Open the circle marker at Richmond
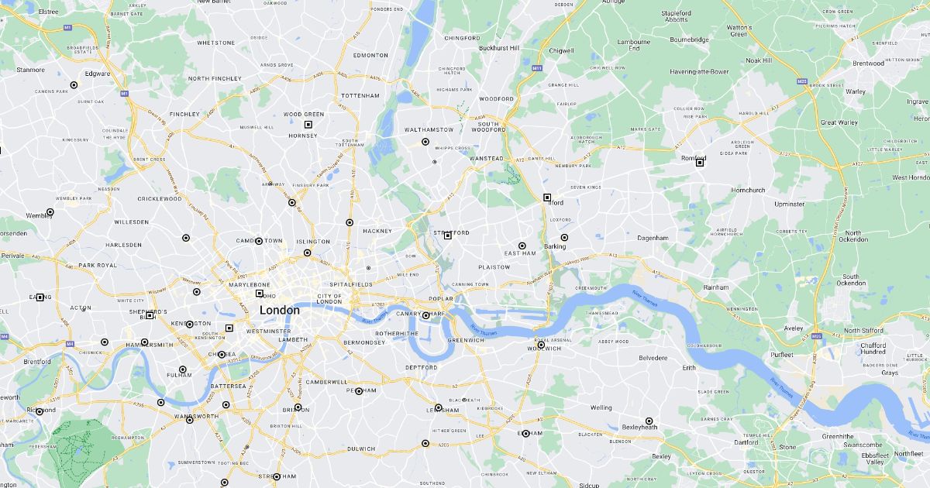 tap(40, 411)
